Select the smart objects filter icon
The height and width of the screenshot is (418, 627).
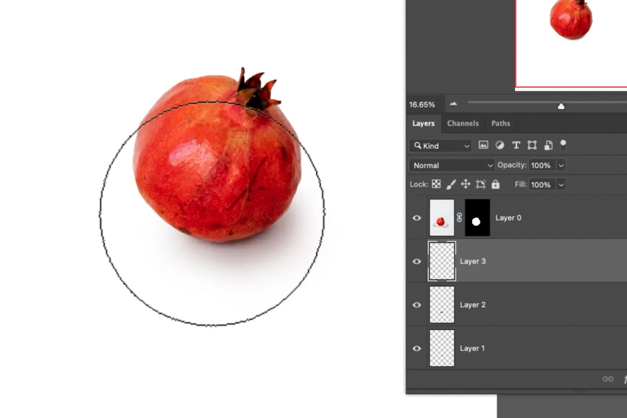pyautogui.click(x=548, y=145)
